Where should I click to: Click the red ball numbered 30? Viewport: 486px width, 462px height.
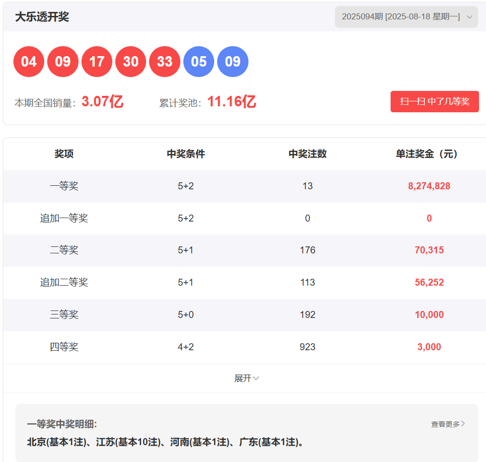(131, 62)
